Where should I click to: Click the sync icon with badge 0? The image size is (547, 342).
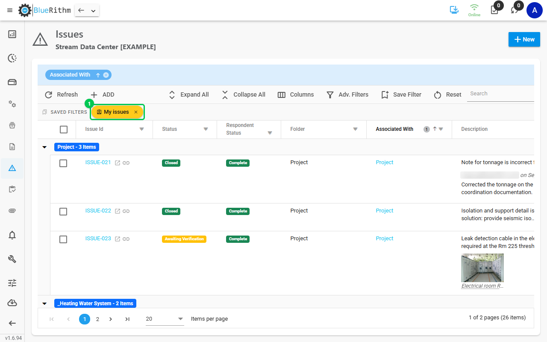point(515,10)
